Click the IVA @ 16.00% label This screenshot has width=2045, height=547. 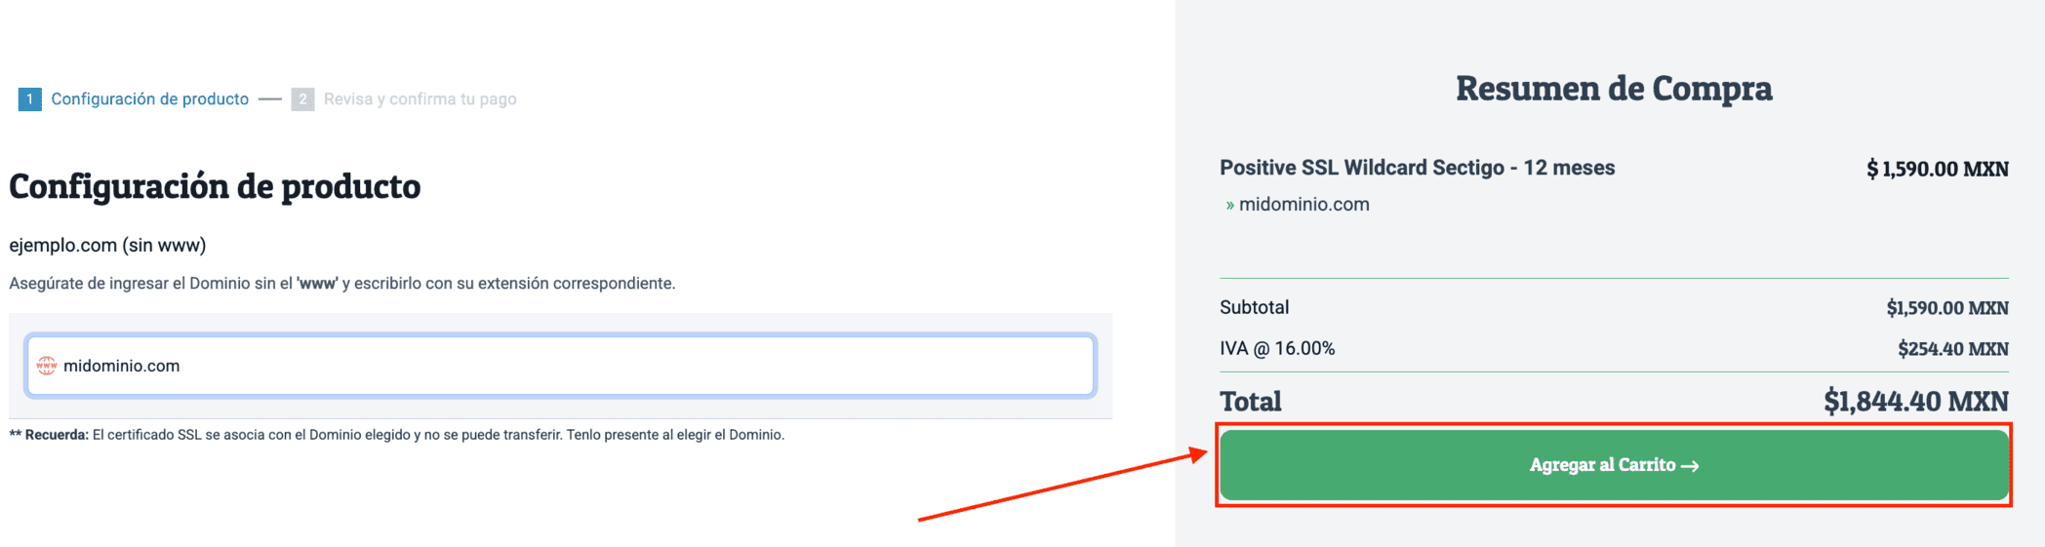coord(1276,348)
